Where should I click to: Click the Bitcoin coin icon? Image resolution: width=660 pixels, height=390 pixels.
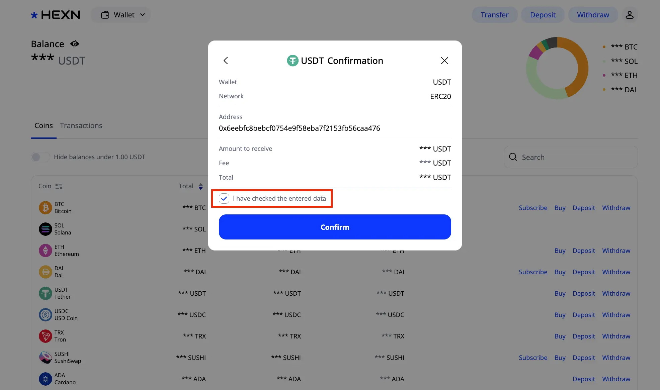coord(46,208)
